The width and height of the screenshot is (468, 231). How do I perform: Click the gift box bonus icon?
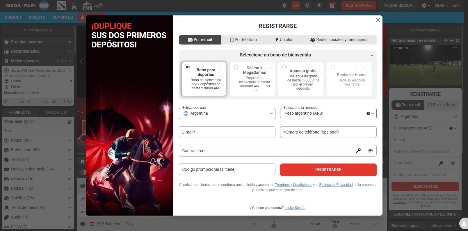coord(332,6)
